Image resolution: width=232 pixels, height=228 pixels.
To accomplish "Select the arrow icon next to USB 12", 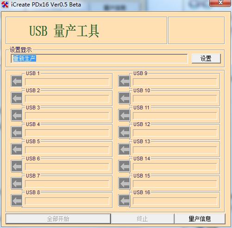I will pyautogui.click(x=124, y=132).
